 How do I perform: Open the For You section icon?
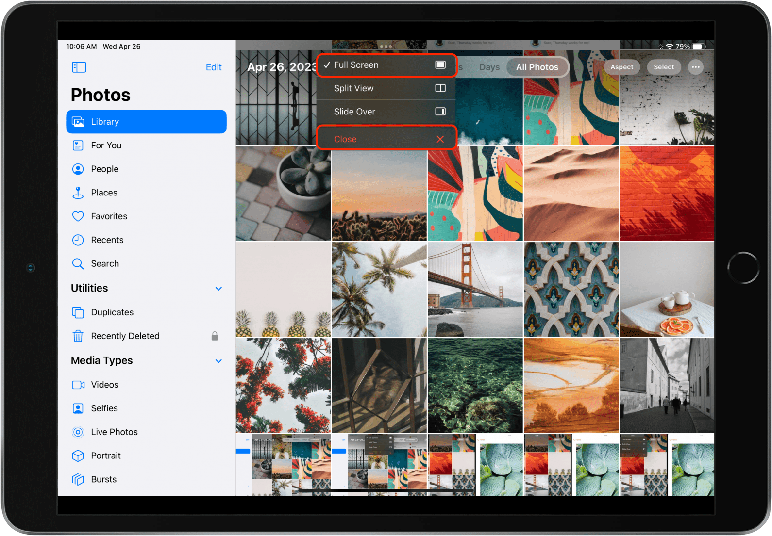point(78,146)
